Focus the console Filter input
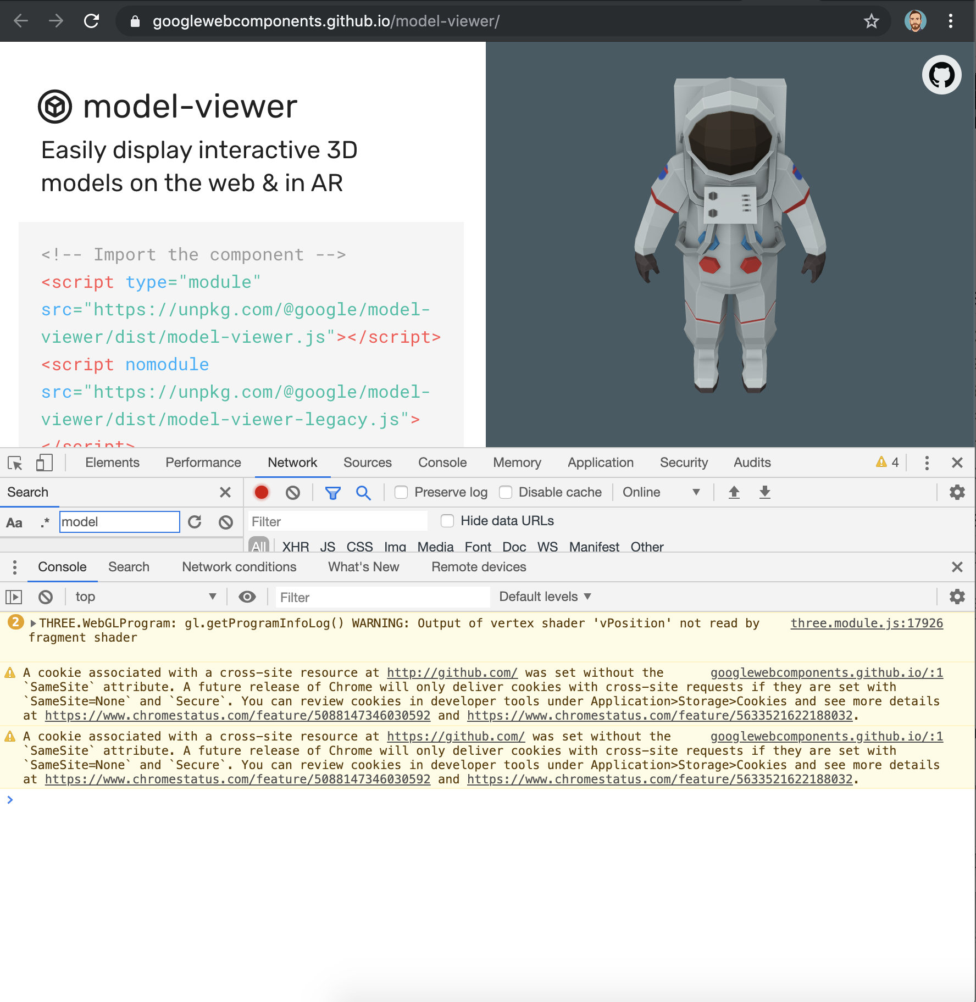The width and height of the screenshot is (976, 1002). [x=382, y=597]
